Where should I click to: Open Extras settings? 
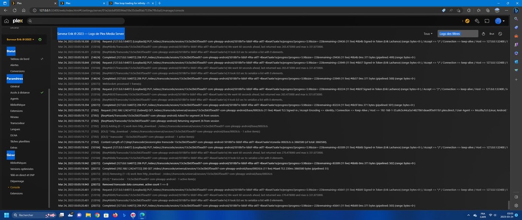13,148
